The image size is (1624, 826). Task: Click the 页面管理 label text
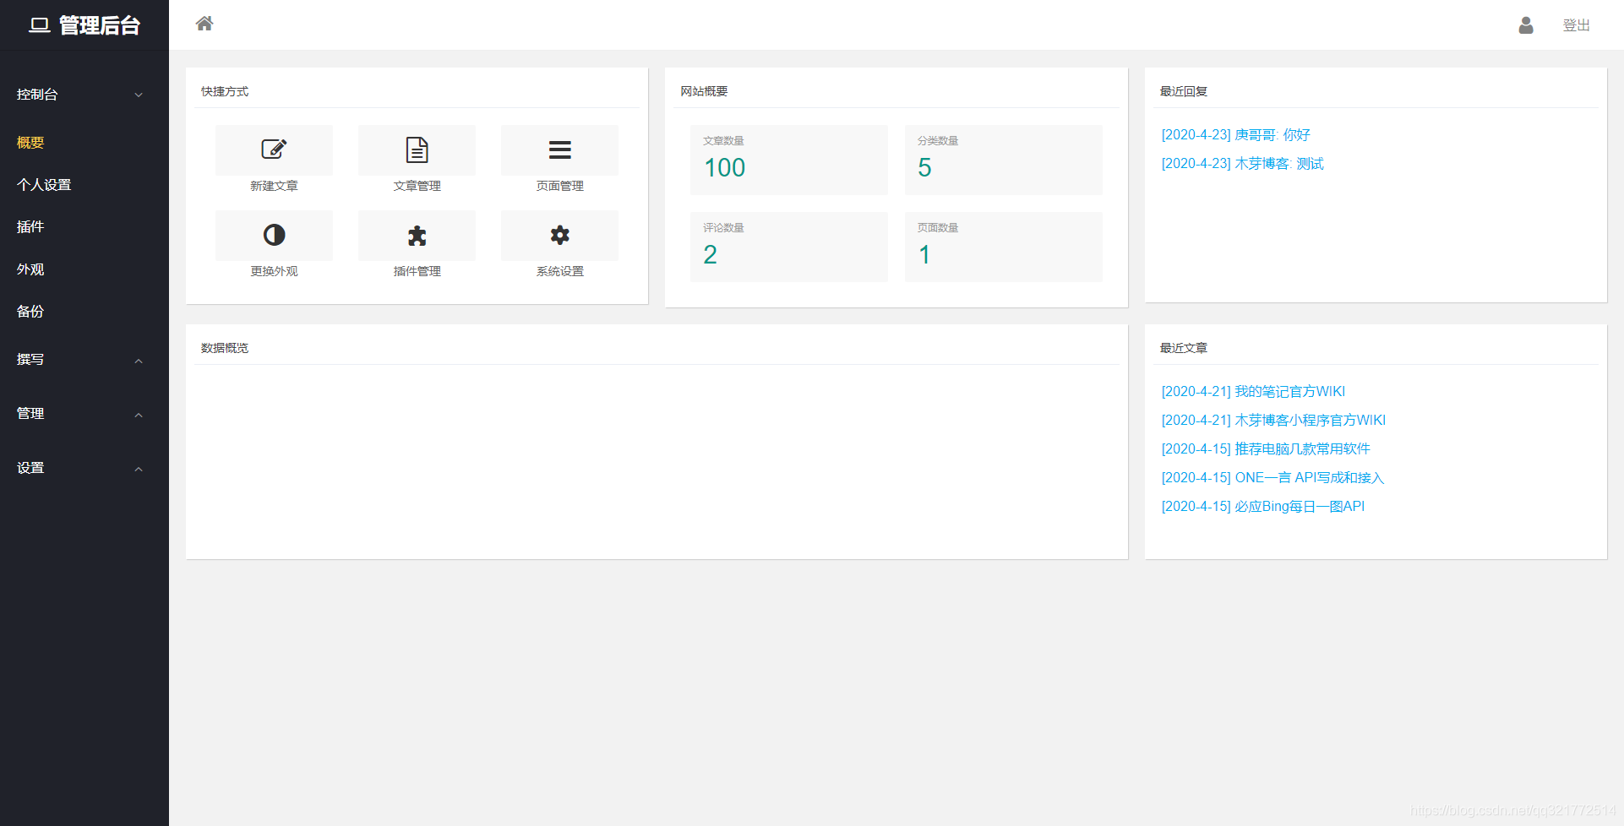point(559,186)
